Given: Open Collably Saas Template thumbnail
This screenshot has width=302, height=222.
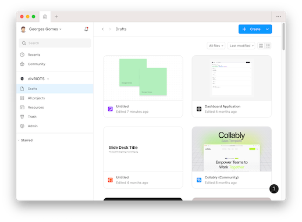Looking at the screenshot, I should [232, 149].
